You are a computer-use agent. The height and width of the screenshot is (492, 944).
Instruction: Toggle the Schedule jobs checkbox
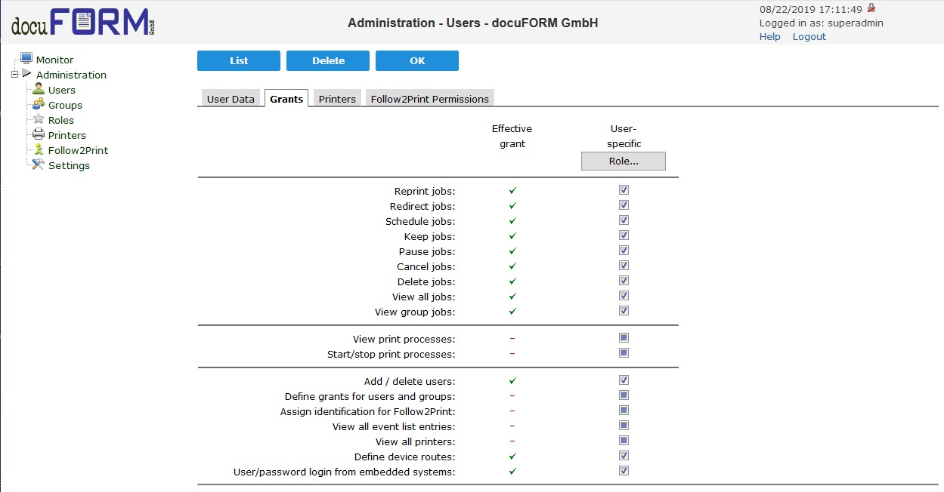pyautogui.click(x=624, y=220)
